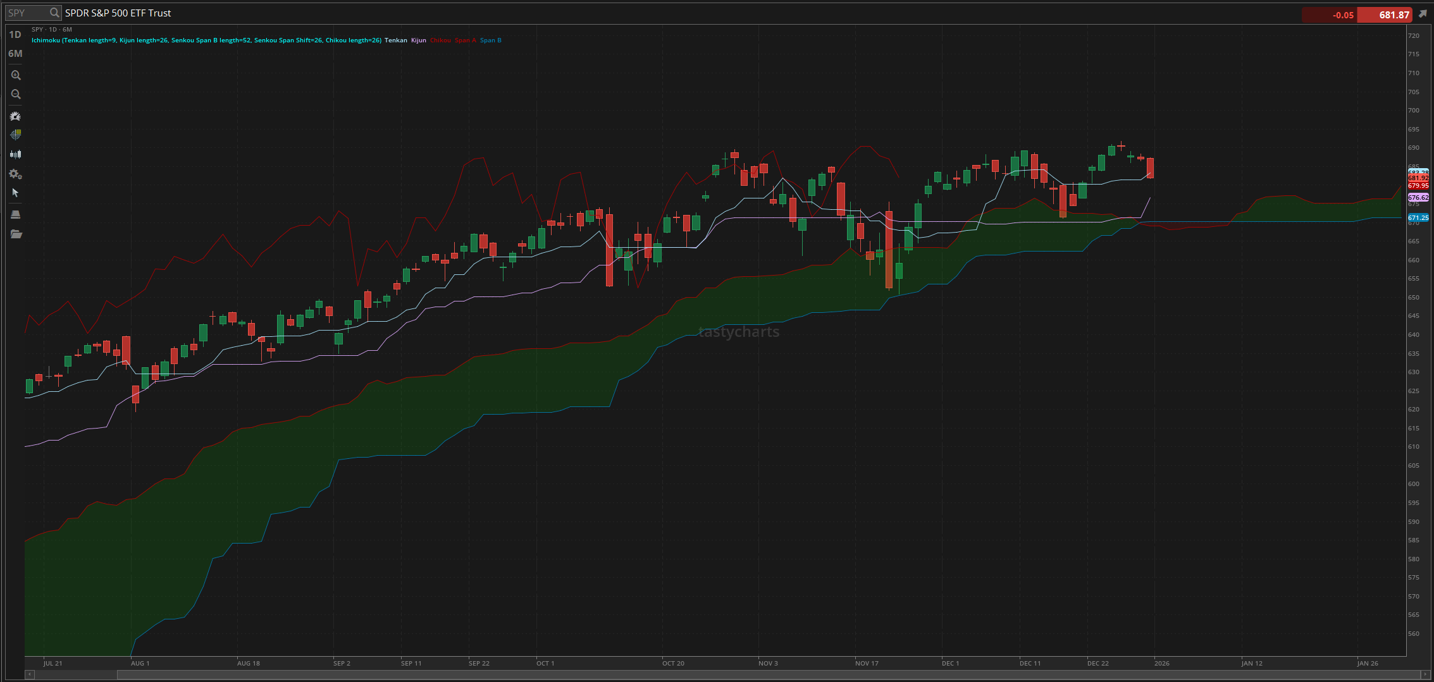The image size is (1434, 682).
Task: Click the AUG 1 date axis label
Action: click(x=140, y=664)
